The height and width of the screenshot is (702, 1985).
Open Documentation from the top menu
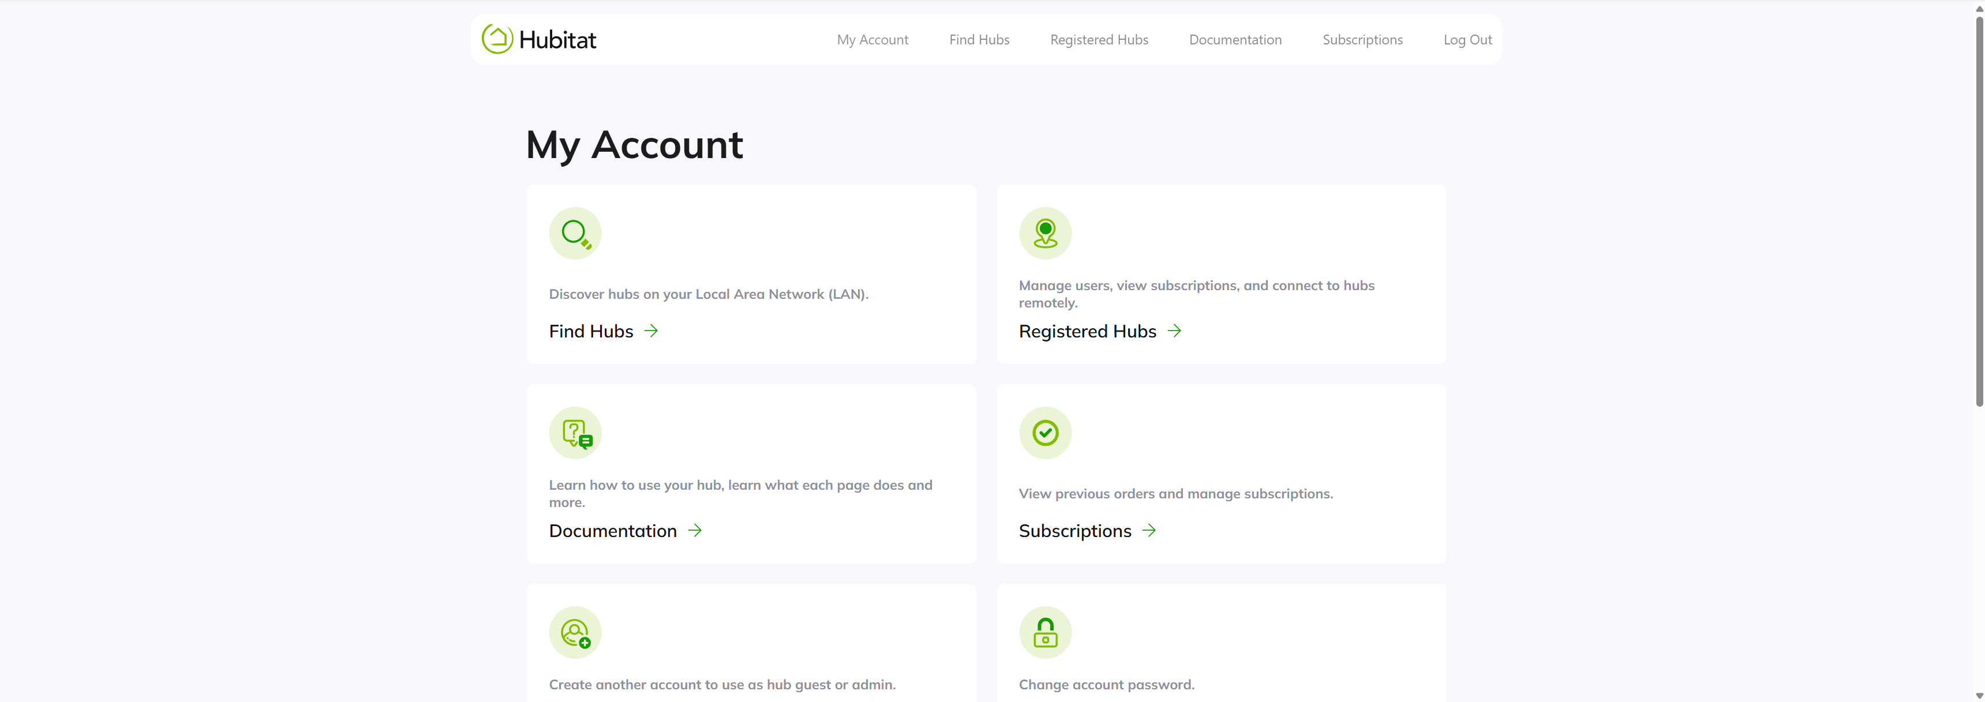point(1234,39)
